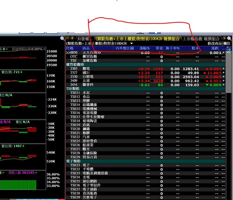Screen dimensions: 233x200
Task: Click the asterisk marker on the 友達 row
Action: pyautogui.click(x=223, y=81)
